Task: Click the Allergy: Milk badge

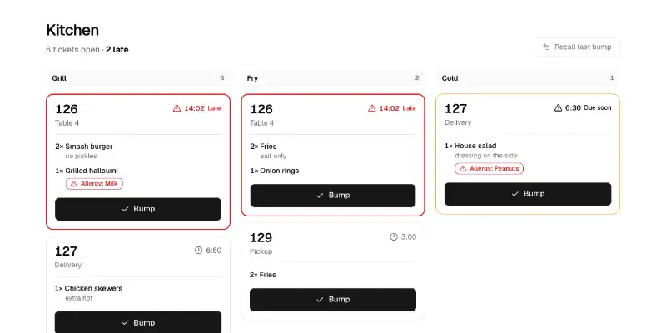Action: (94, 184)
